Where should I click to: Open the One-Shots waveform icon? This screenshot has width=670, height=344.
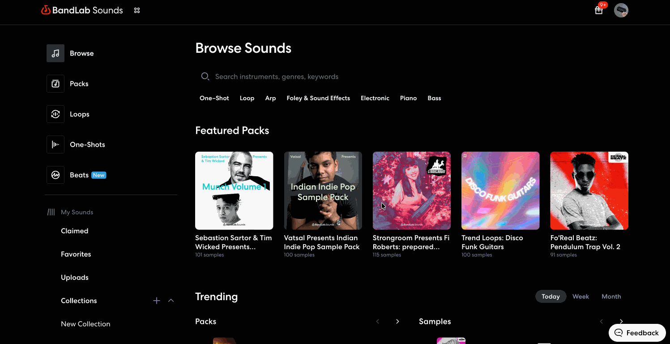(55, 144)
